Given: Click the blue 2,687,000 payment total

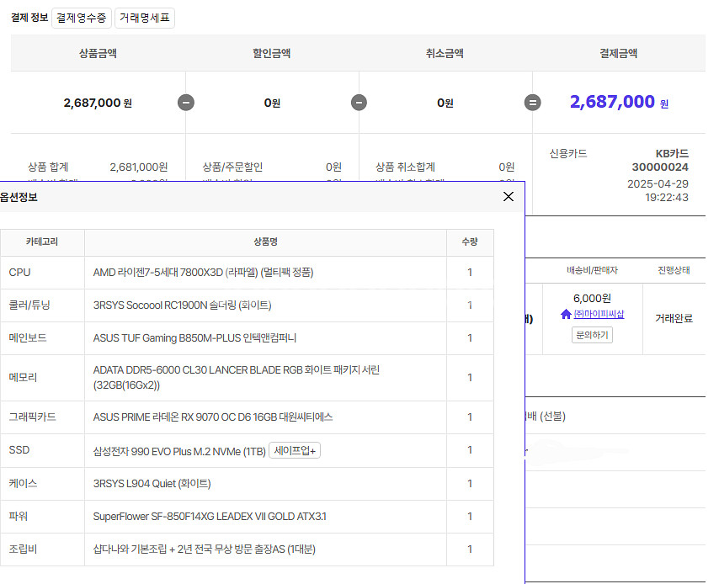Looking at the screenshot, I should pos(619,102).
